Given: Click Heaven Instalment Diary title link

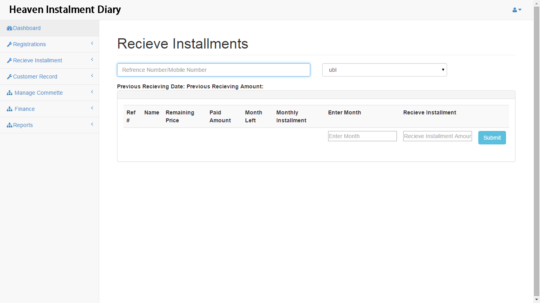Looking at the screenshot, I should (65, 9).
